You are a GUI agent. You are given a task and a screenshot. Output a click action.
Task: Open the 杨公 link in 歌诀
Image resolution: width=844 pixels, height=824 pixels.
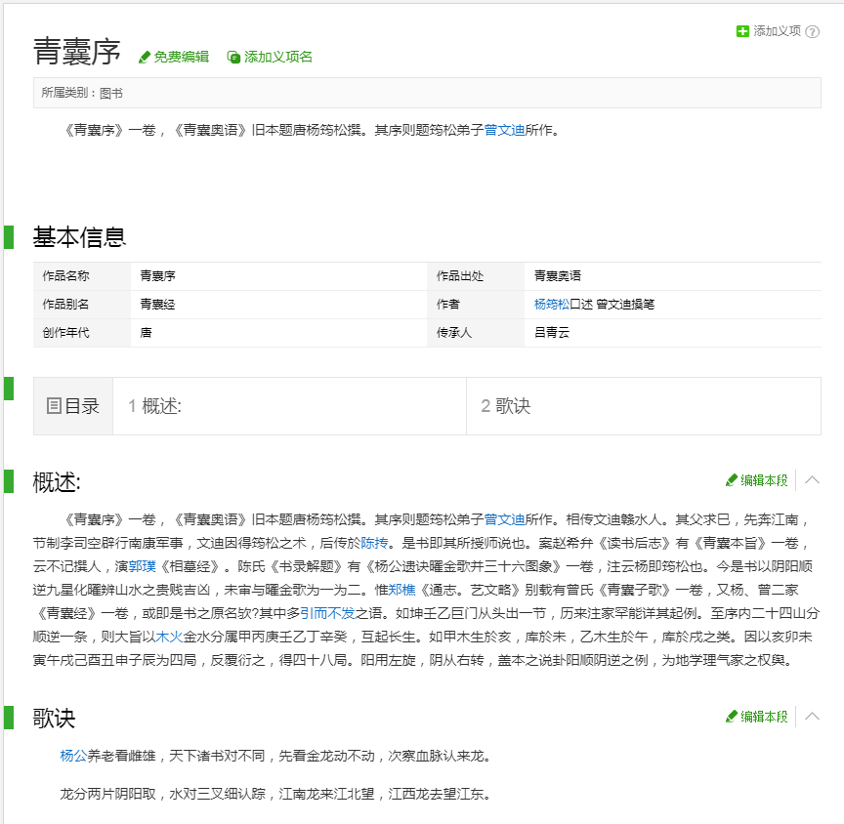pyautogui.click(x=73, y=757)
